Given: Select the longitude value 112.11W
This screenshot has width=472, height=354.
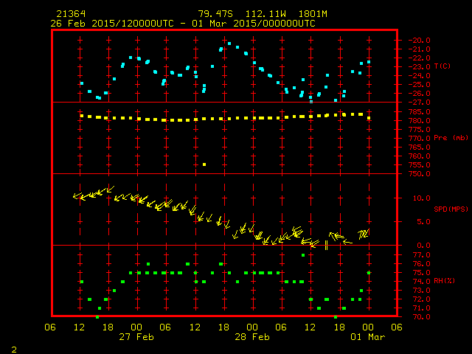Looking at the screenshot, I should pyautogui.click(x=265, y=14).
